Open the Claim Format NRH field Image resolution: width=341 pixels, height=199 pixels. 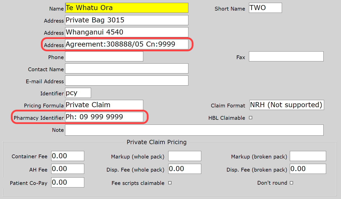(287, 105)
